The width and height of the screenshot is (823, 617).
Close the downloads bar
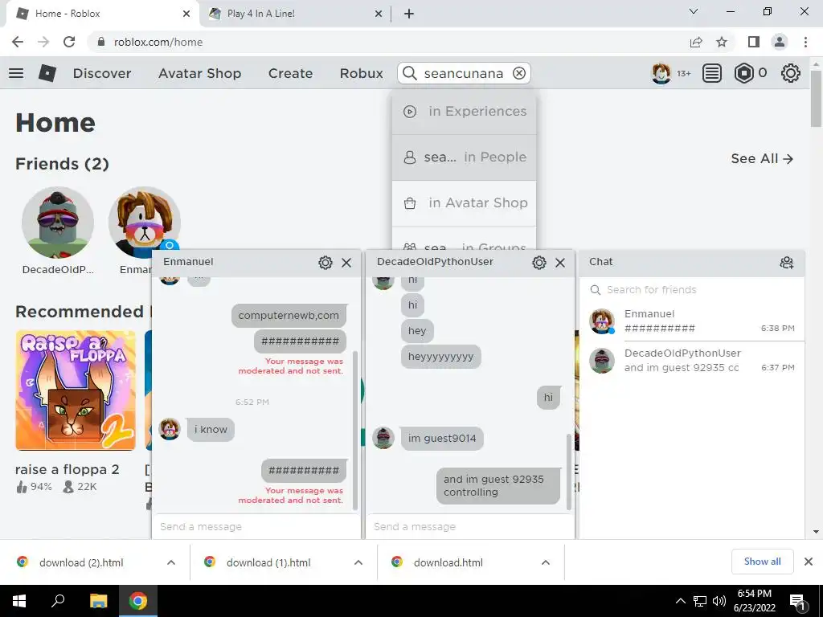click(809, 562)
